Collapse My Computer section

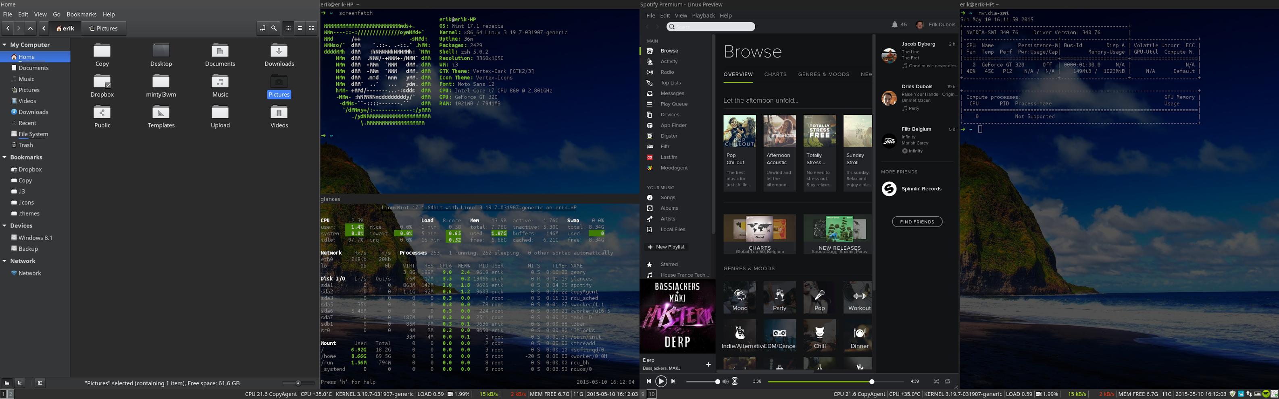coord(4,45)
